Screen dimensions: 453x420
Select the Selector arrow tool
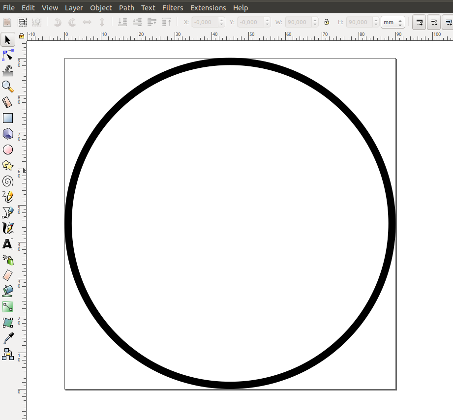[8, 39]
